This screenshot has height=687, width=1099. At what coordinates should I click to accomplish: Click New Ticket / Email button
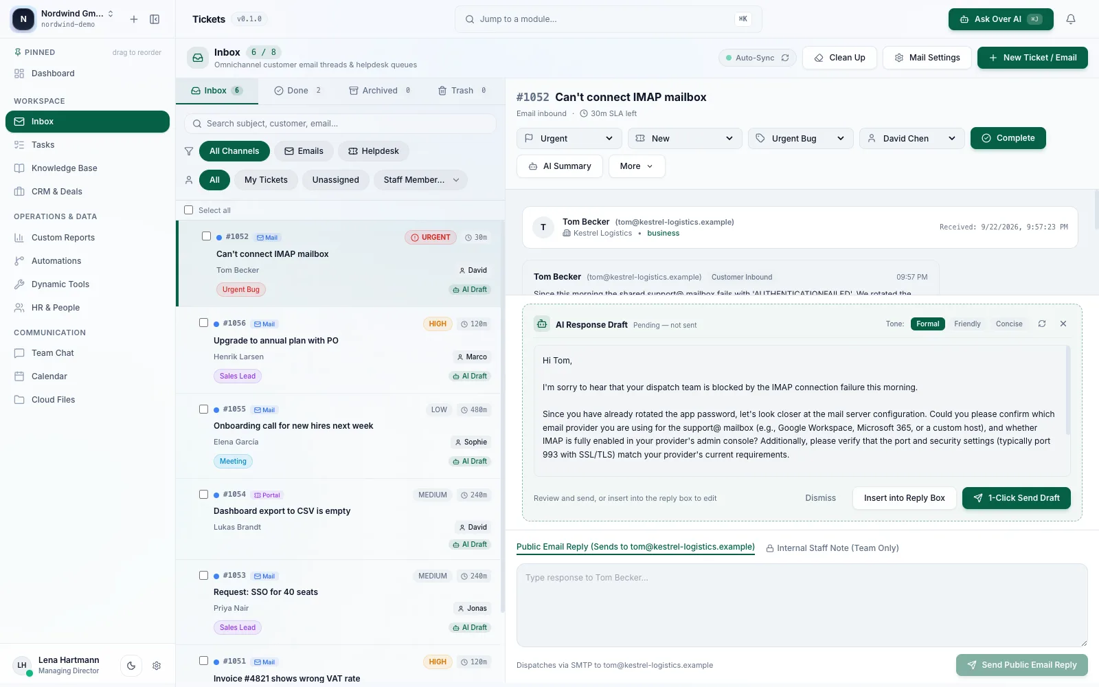pos(1032,58)
